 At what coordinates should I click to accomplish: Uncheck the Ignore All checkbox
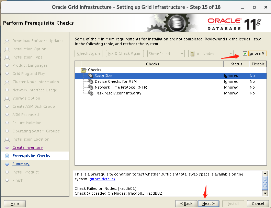pyautogui.click(x=245, y=54)
